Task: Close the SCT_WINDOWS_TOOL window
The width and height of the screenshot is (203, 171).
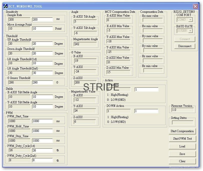Action: (x=195, y=6)
